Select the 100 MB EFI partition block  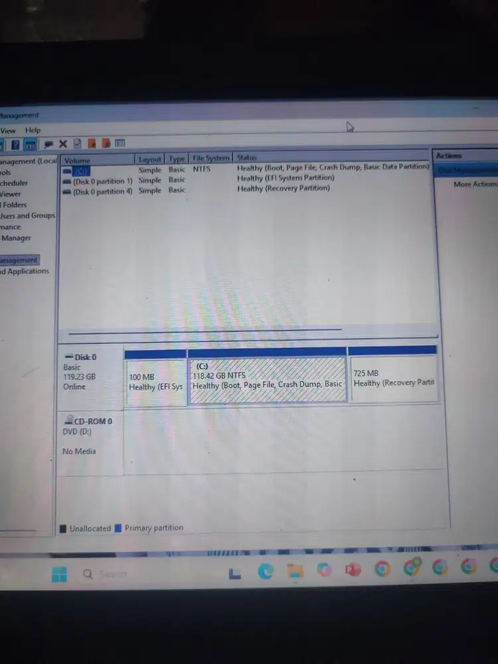(156, 378)
